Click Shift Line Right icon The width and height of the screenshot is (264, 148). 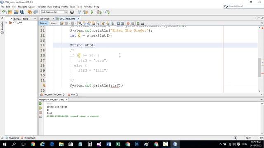click(x=123, y=23)
